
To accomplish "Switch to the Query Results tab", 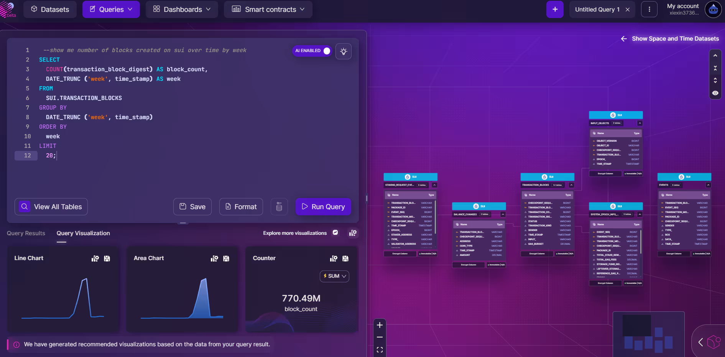I will (x=26, y=233).
